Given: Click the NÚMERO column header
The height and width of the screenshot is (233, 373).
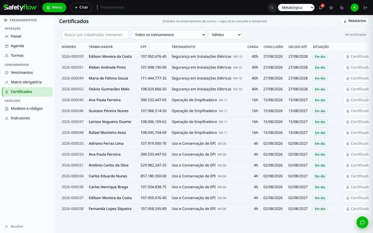Looking at the screenshot, I should (x=69, y=47).
